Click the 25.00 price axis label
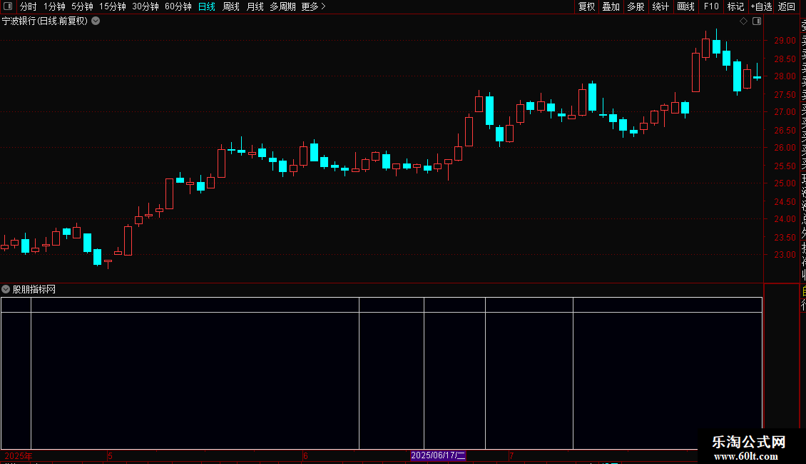 [785, 183]
